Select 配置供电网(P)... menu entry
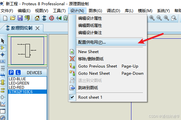 [111, 42]
